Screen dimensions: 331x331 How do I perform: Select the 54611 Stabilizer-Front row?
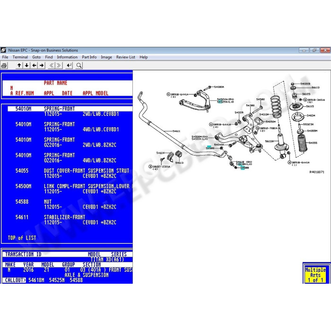(x=70, y=219)
